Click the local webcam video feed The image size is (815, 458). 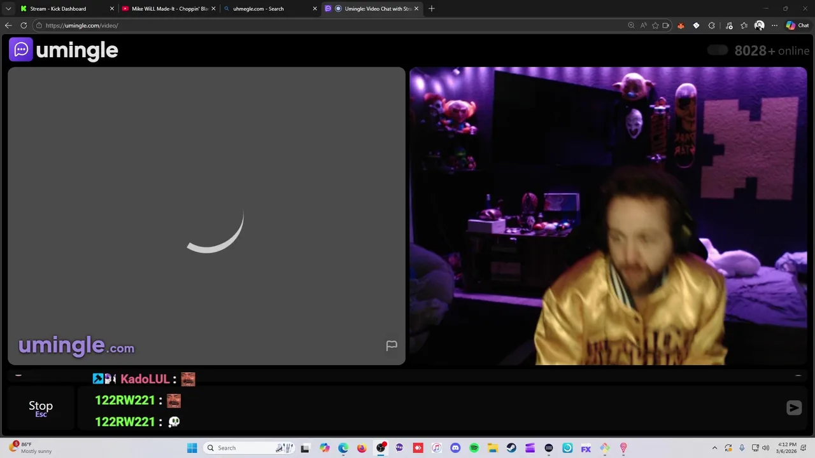coord(608,216)
